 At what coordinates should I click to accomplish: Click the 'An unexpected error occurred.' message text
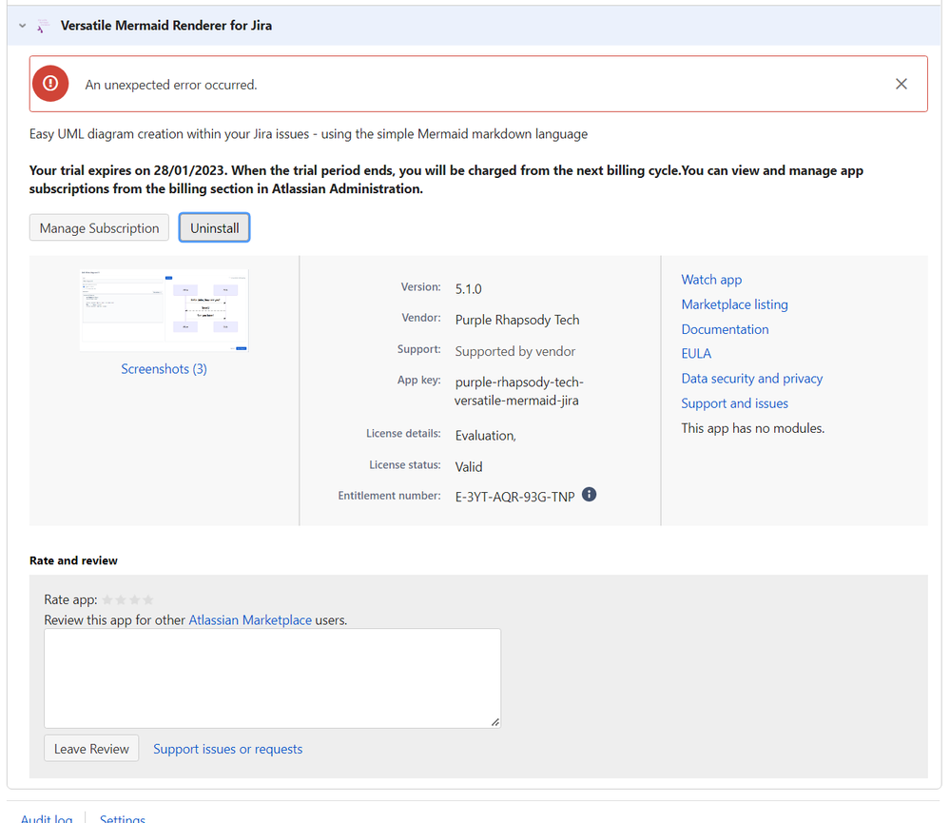click(171, 85)
